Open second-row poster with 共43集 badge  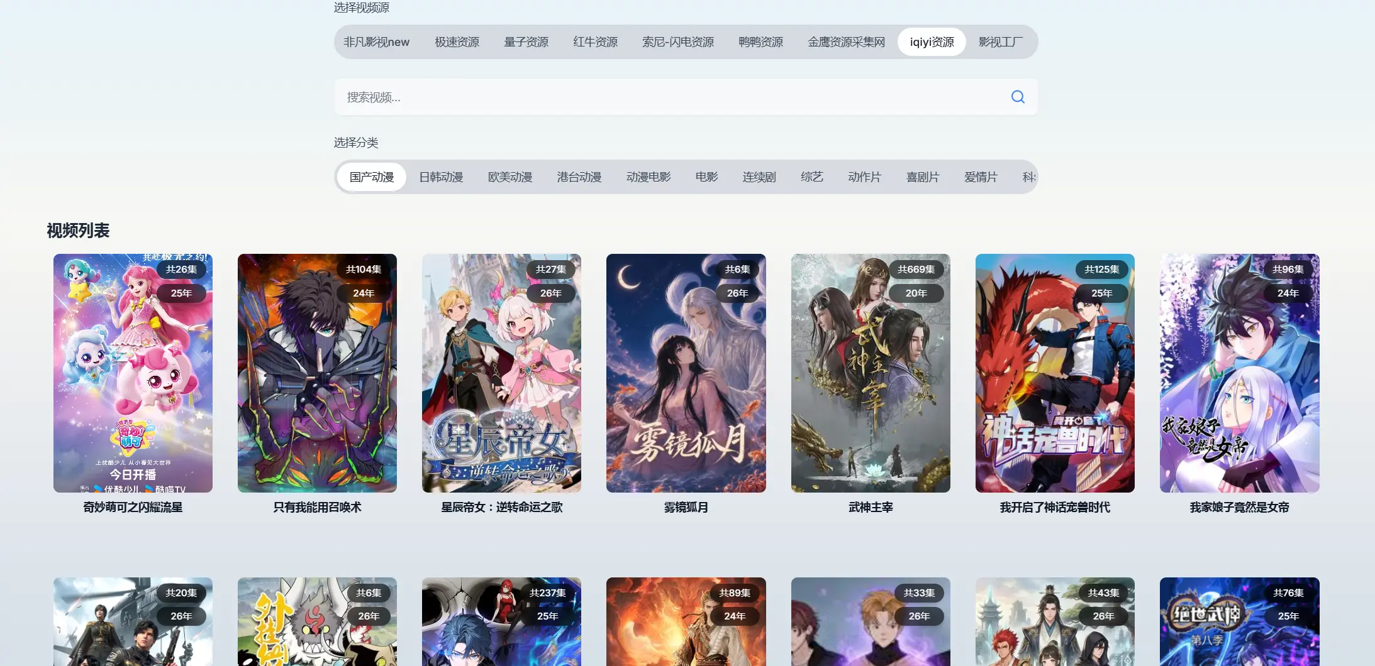[x=1055, y=622]
